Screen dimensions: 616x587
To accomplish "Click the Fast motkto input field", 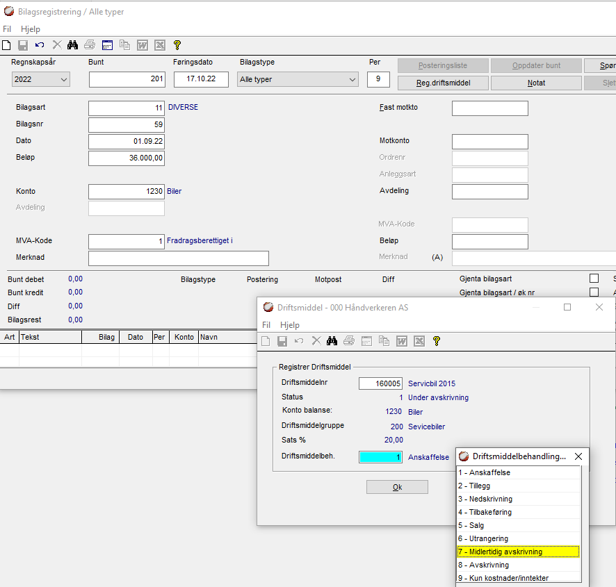I will pos(490,108).
